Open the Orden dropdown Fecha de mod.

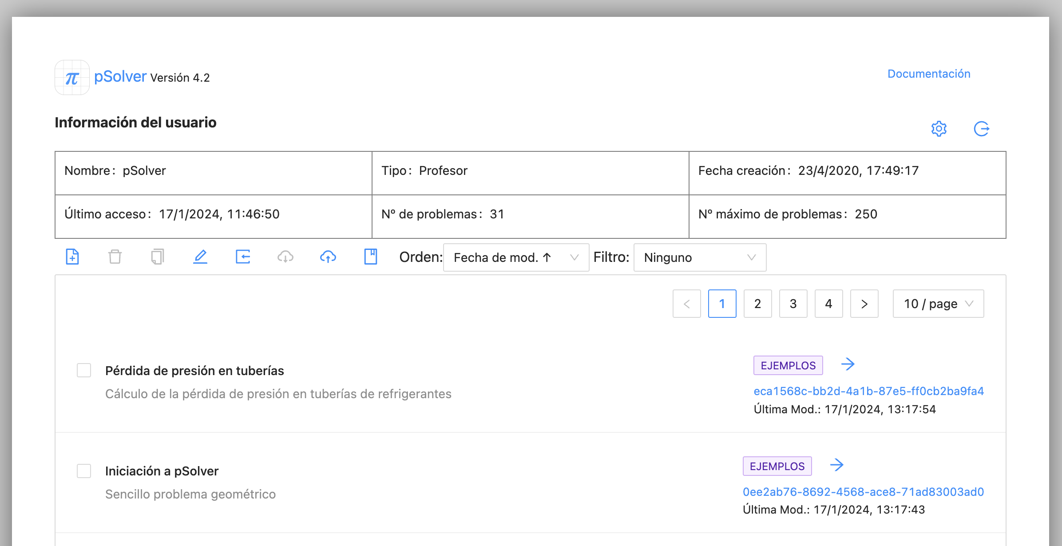coord(516,257)
